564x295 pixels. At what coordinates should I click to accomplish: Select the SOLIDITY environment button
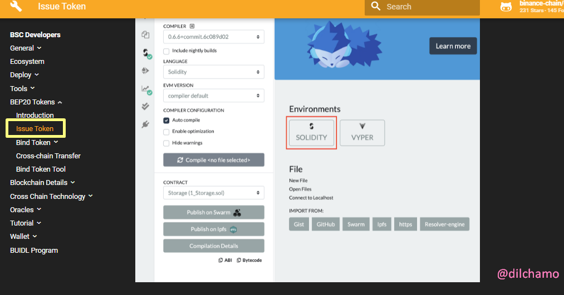tap(311, 133)
